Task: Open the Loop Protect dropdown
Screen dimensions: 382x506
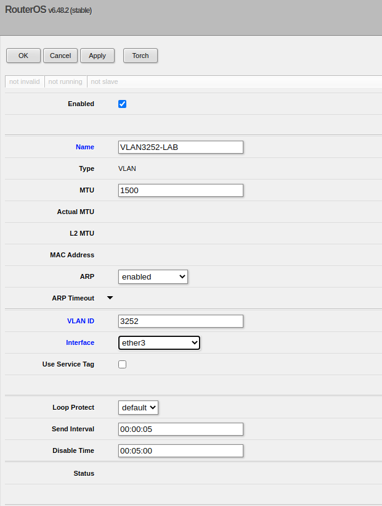Action: 138,407
